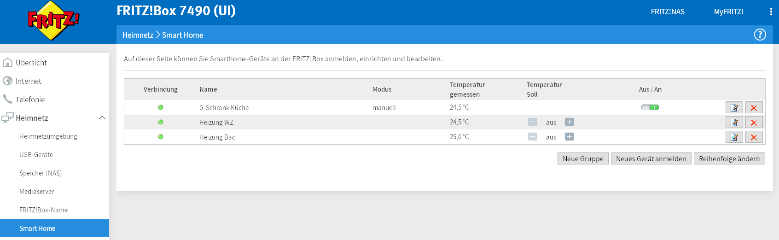Edit the Heizung Bad device
Viewport: 779px width, 240px height.
(734, 137)
